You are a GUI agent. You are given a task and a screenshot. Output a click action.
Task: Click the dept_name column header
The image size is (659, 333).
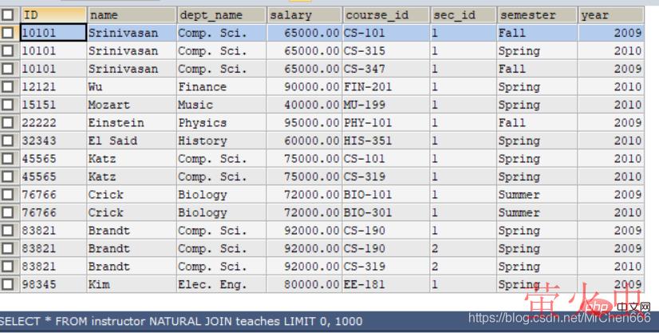click(220, 14)
